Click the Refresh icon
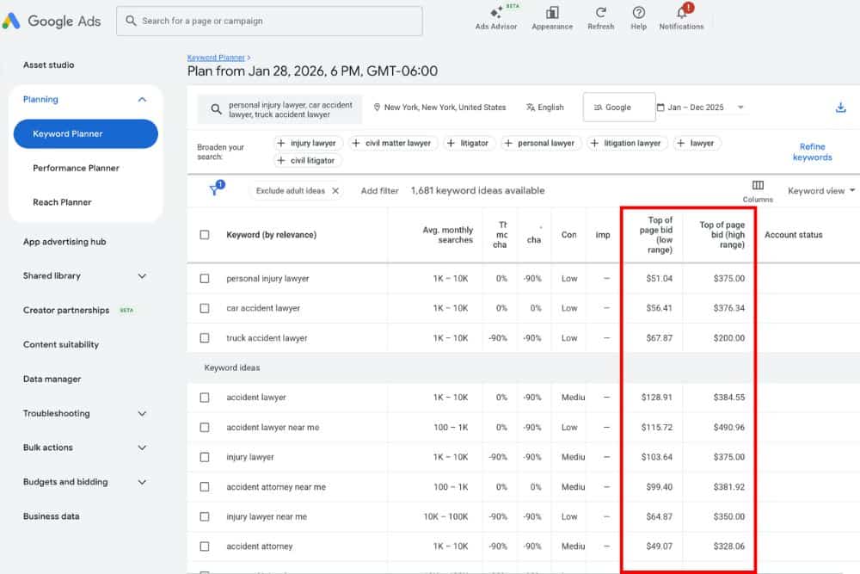 pos(600,12)
